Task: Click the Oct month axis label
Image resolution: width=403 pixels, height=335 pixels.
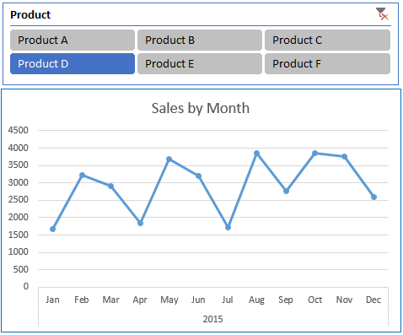Action: click(315, 300)
